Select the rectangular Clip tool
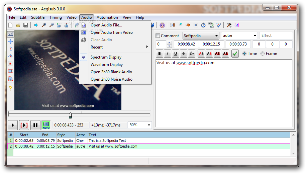 pyautogui.click(x=10, y=71)
